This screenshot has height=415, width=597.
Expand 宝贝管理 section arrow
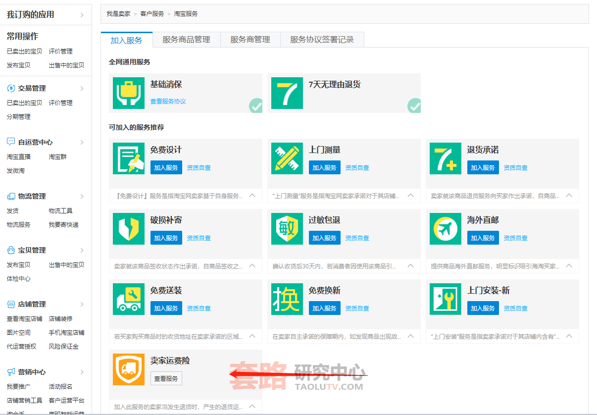pos(82,250)
